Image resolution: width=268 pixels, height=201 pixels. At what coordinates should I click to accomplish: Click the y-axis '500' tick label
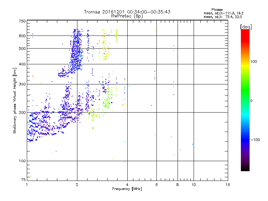(22, 49)
